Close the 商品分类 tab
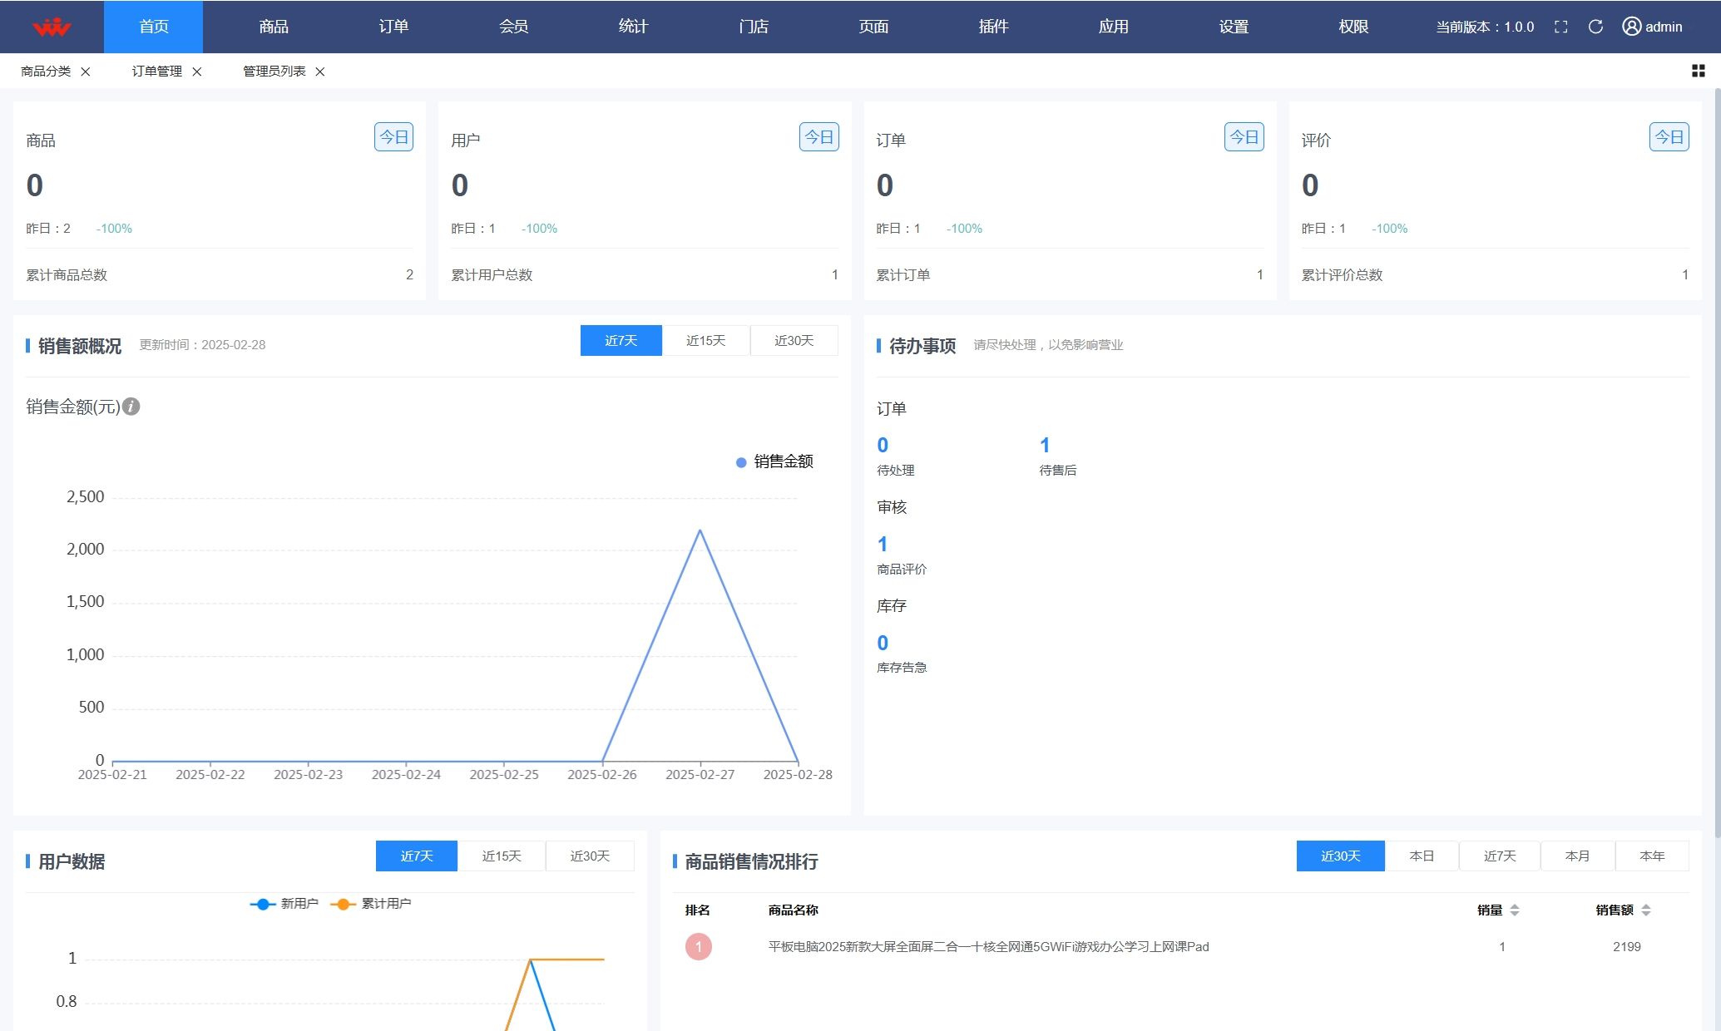 pos(85,72)
